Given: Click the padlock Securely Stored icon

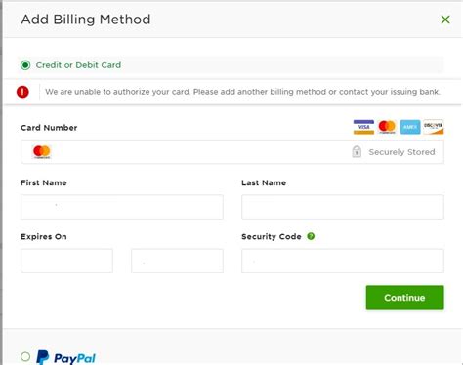Looking at the screenshot, I should coord(357,151).
